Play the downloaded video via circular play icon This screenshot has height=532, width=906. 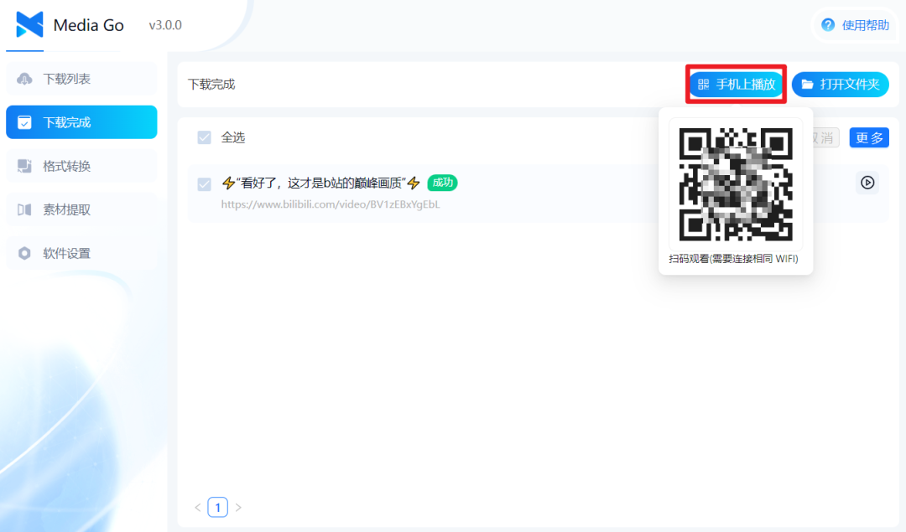(867, 182)
